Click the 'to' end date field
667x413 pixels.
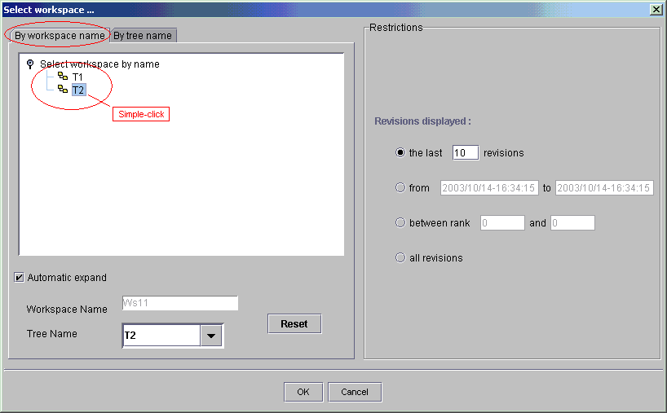[x=604, y=188]
